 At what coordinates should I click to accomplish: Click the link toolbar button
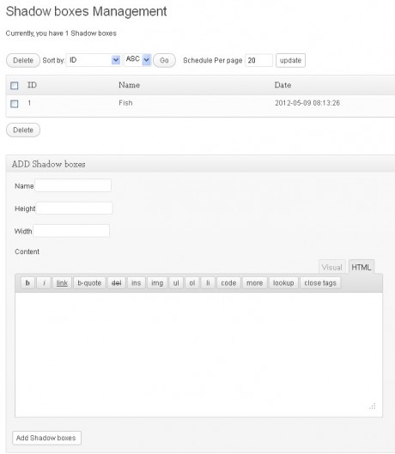coord(62,282)
